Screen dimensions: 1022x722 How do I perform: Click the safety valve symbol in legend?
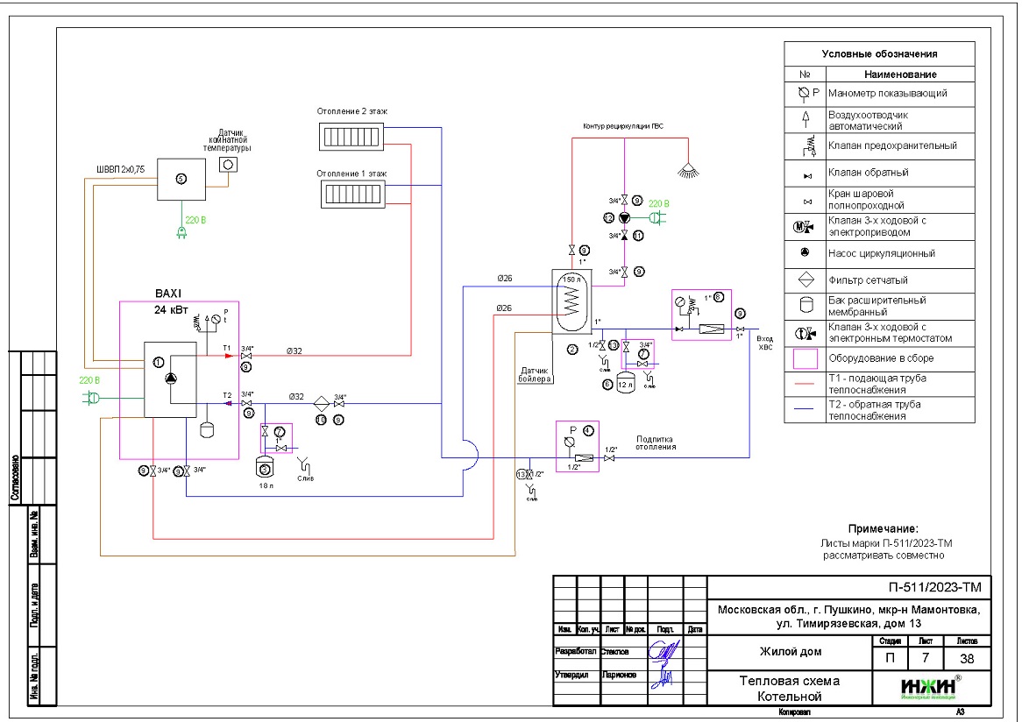pyautogui.click(x=804, y=145)
